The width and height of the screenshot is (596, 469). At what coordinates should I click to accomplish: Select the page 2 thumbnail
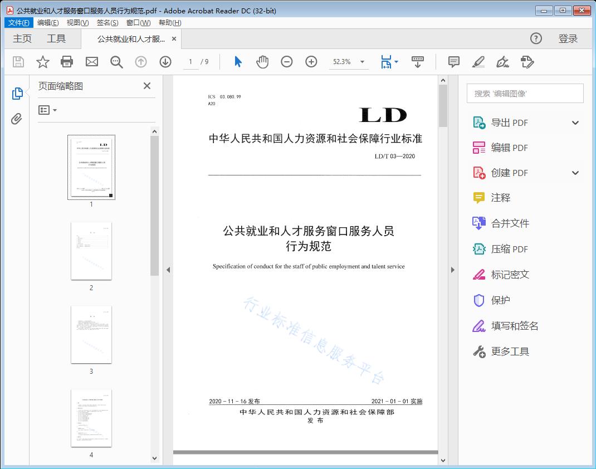coord(91,251)
